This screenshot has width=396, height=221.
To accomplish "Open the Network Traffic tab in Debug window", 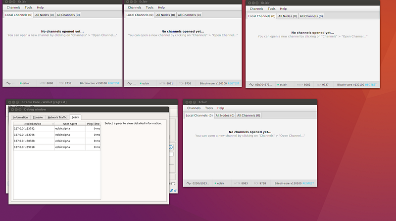I will pos(57,117).
